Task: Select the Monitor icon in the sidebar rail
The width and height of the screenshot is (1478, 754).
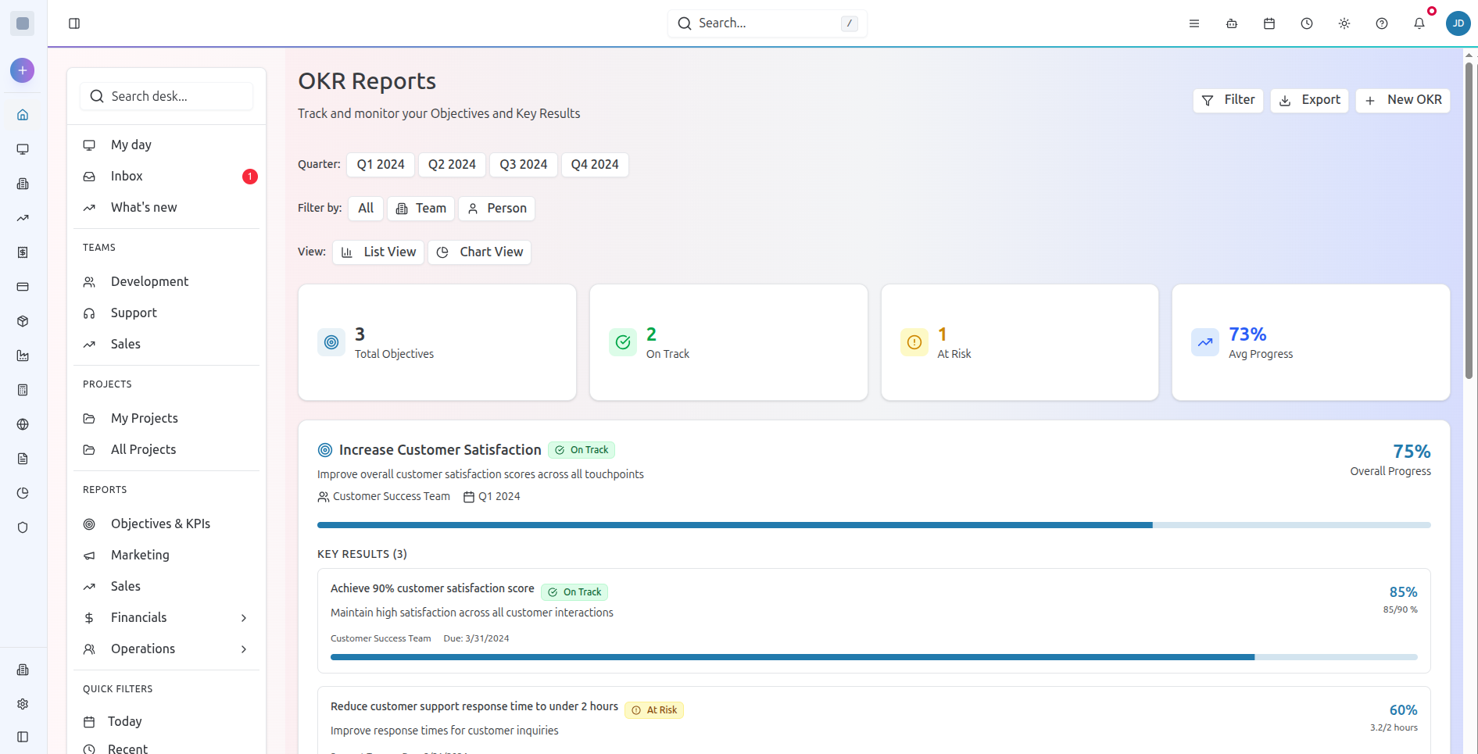Action: tap(23, 148)
